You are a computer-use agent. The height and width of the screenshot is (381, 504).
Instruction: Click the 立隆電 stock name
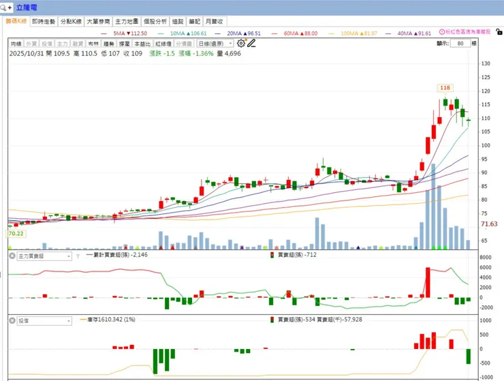(27, 7)
